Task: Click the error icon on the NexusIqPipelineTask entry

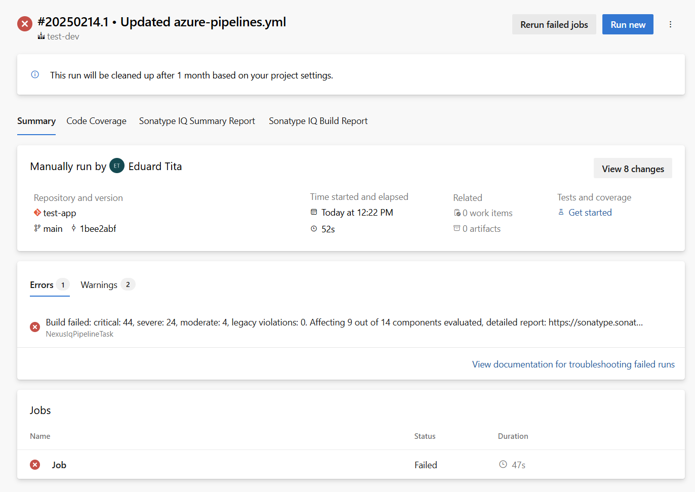Action: pyautogui.click(x=34, y=326)
